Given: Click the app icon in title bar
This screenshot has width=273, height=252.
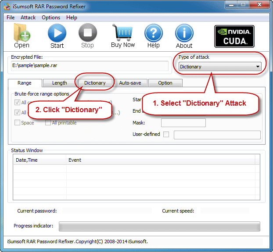Looking at the screenshot, I should pyautogui.click(x=7, y=7).
